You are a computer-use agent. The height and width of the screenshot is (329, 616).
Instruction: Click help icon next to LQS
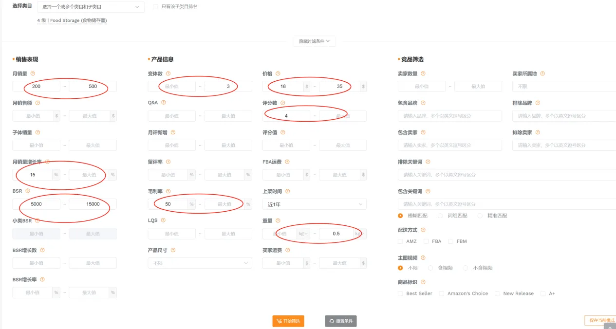(x=163, y=220)
